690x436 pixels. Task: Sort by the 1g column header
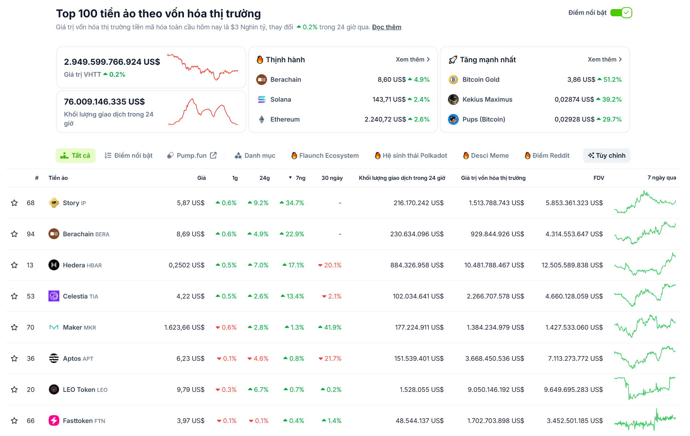[x=235, y=178]
